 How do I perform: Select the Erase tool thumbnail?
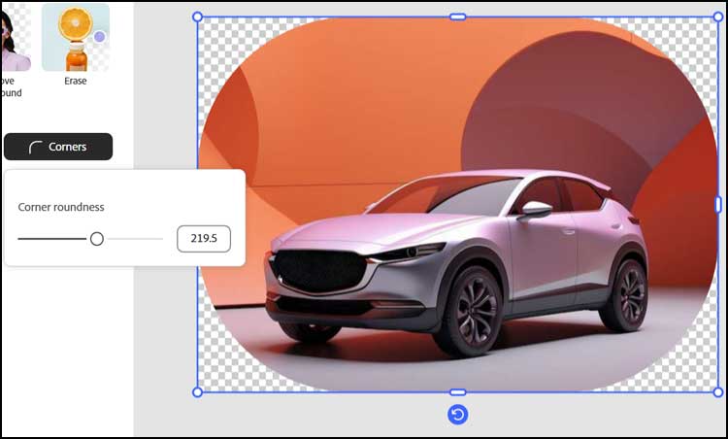[76, 38]
